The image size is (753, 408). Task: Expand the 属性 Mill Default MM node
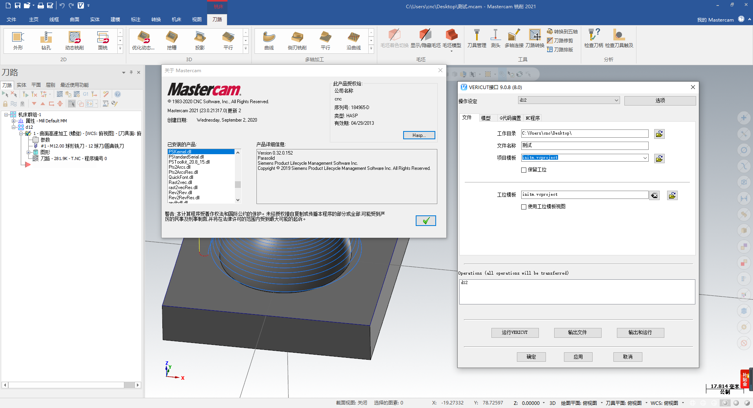click(x=13, y=121)
